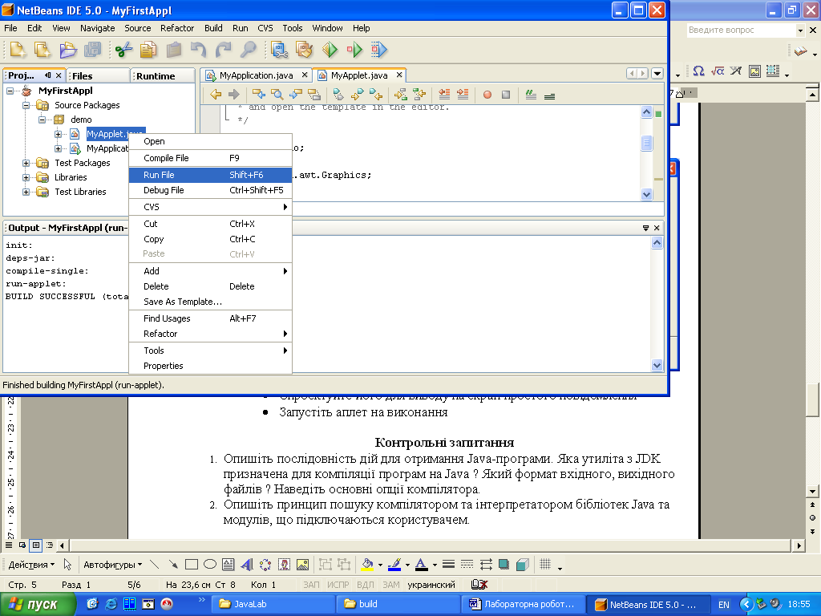The image size is (821, 616).
Task: Click the Copy toolbar icon in NetBeans
Action: (148, 50)
